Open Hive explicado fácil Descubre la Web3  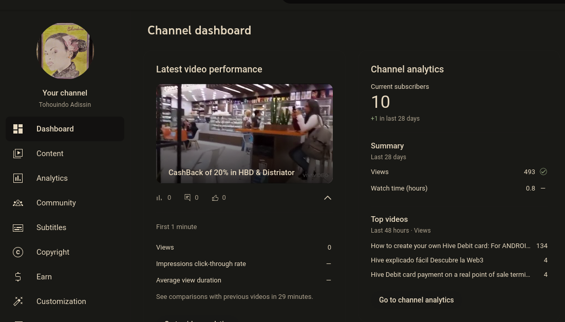click(x=427, y=260)
